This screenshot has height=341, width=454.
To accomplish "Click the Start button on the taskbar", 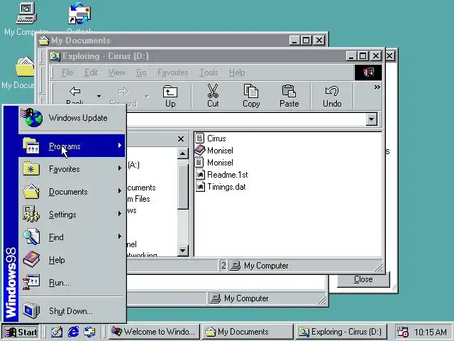I will [21, 332].
